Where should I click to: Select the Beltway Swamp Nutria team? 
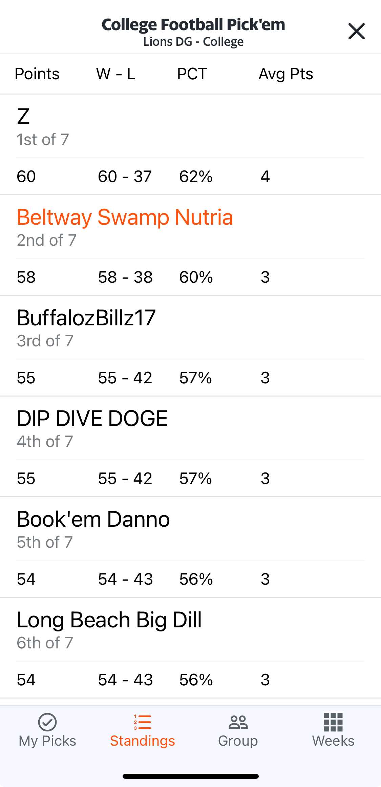tap(125, 217)
